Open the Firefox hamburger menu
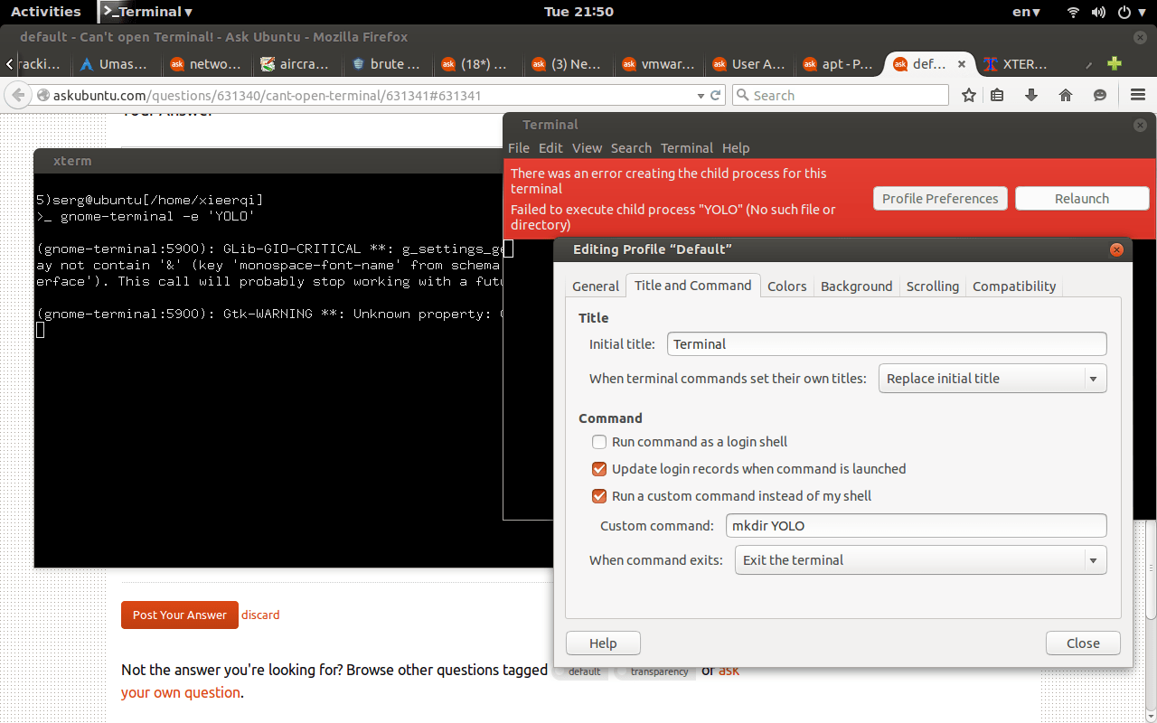 1138,95
